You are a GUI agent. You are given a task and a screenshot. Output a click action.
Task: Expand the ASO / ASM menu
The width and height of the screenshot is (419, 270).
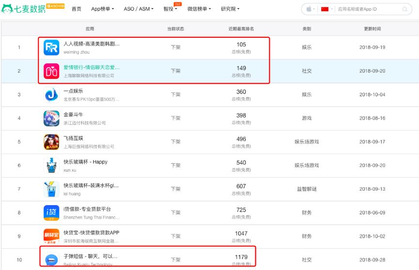(139, 9)
